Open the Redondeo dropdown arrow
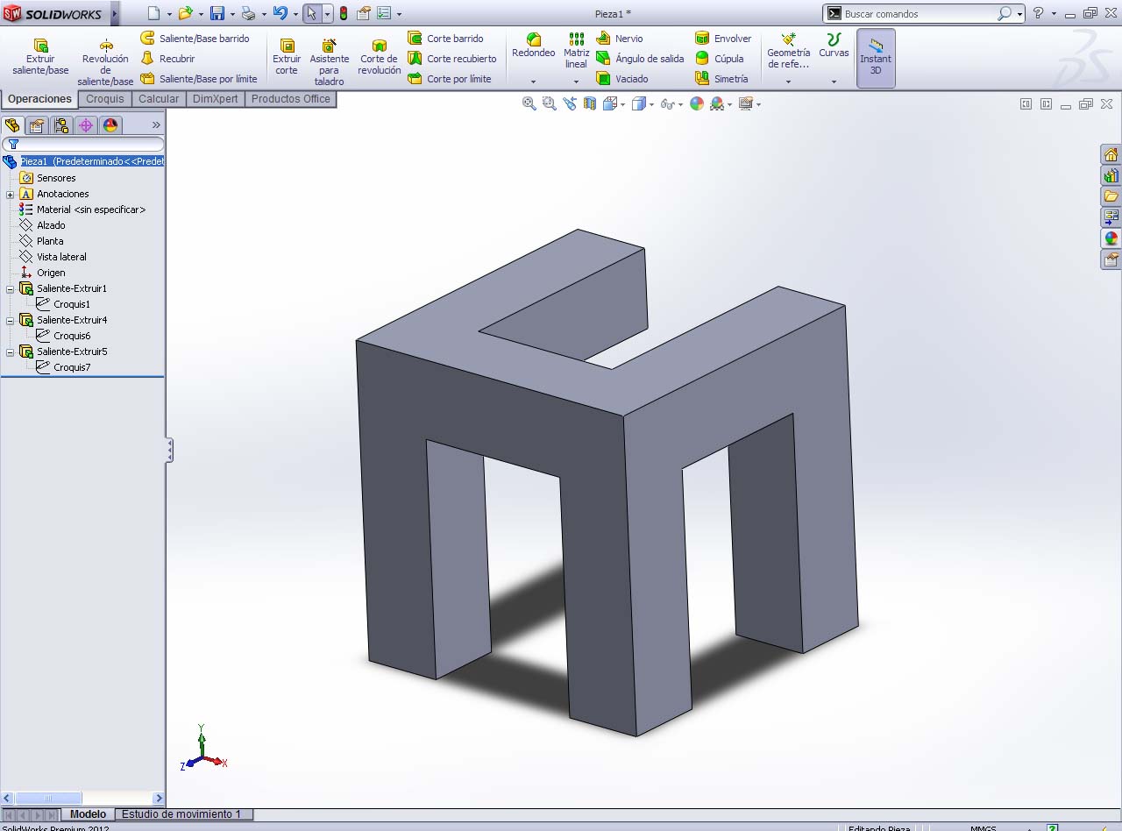Viewport: 1122px width, 831px height. click(533, 82)
